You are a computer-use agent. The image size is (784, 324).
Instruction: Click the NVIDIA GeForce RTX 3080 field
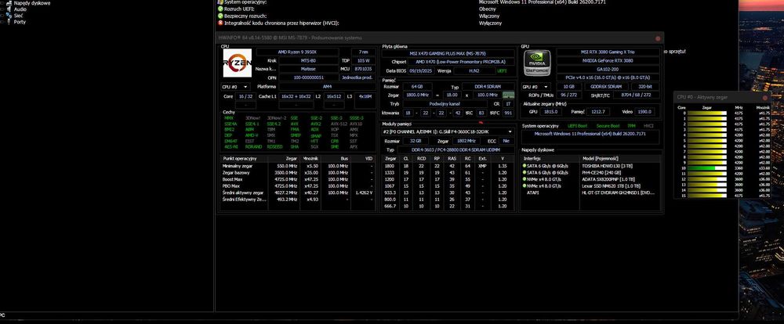point(608,60)
